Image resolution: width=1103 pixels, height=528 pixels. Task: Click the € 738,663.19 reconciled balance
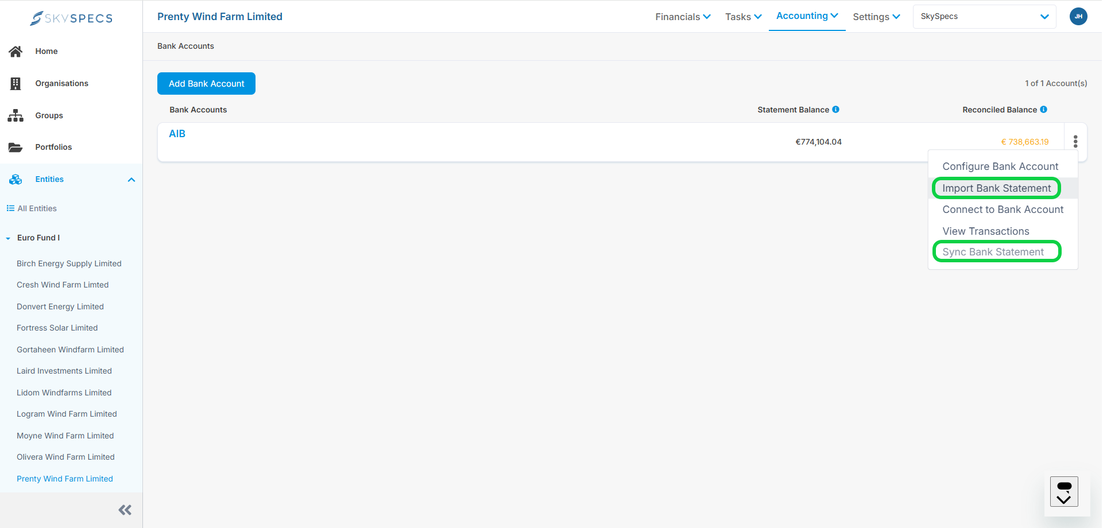tap(1025, 142)
